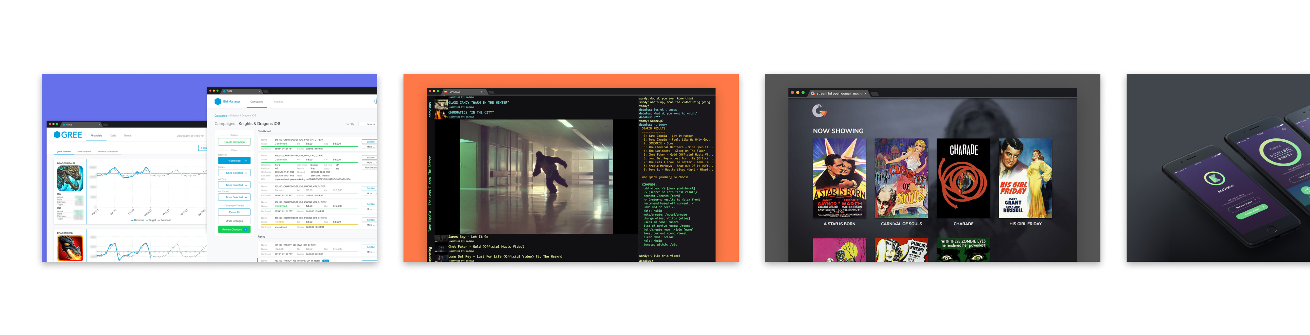
Task: Open the Settings tab in Bid Manager
Action: coord(279,102)
